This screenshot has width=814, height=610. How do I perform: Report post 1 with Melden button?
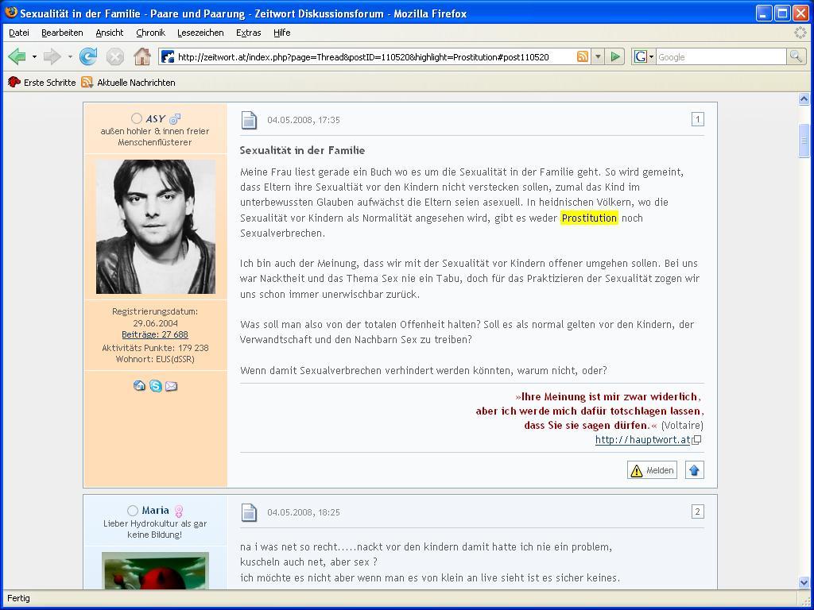652,470
